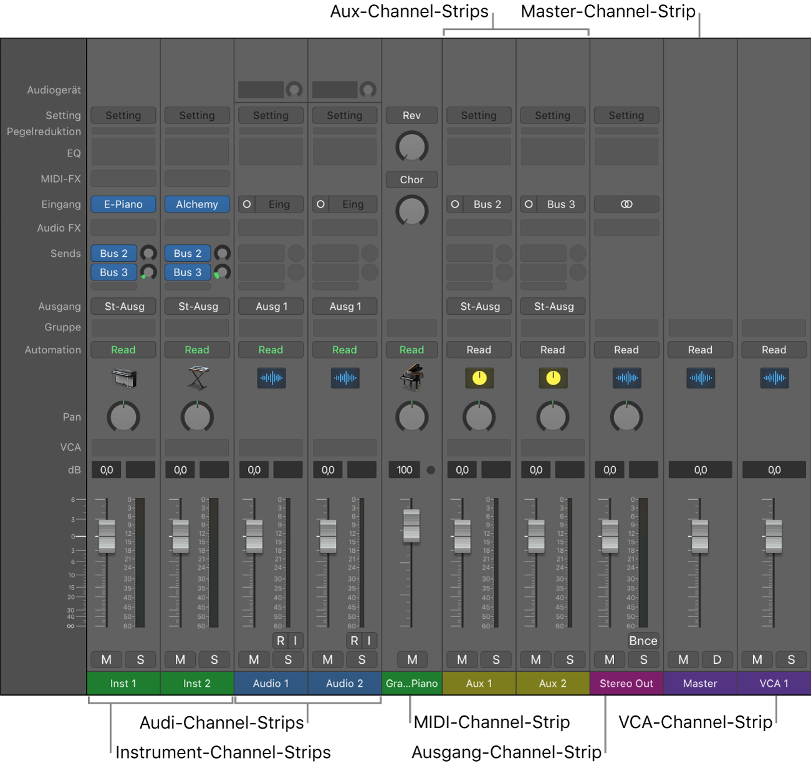Viewport: 811px width, 766px height.
Task: Click the Gra...Piano volume fader
Action: click(411, 525)
